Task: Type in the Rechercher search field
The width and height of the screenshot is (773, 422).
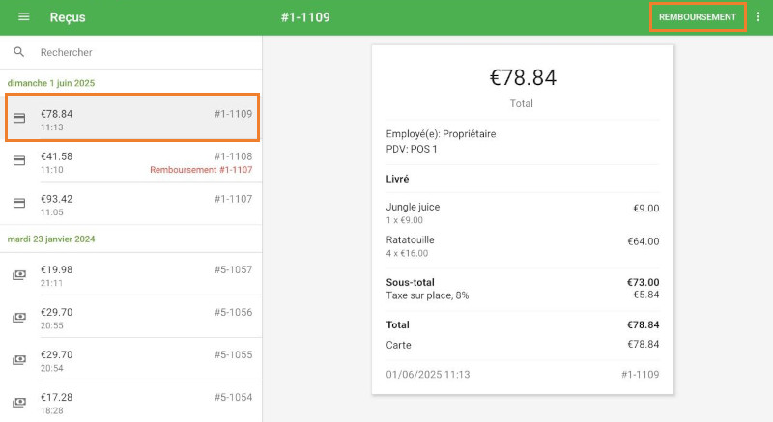Action: pyautogui.click(x=145, y=52)
